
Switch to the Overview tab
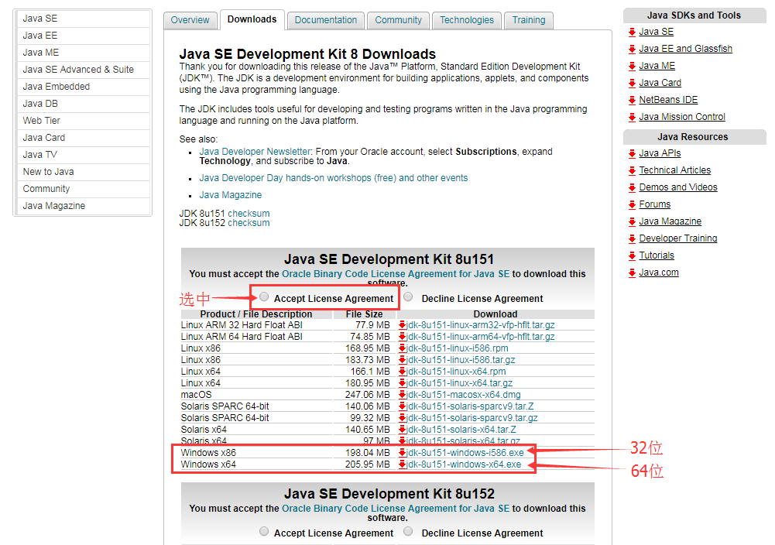(190, 20)
